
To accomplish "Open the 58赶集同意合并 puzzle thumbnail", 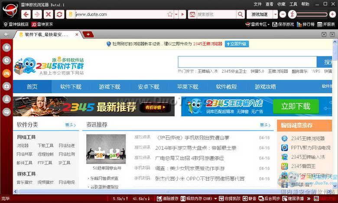I will [106, 149].
